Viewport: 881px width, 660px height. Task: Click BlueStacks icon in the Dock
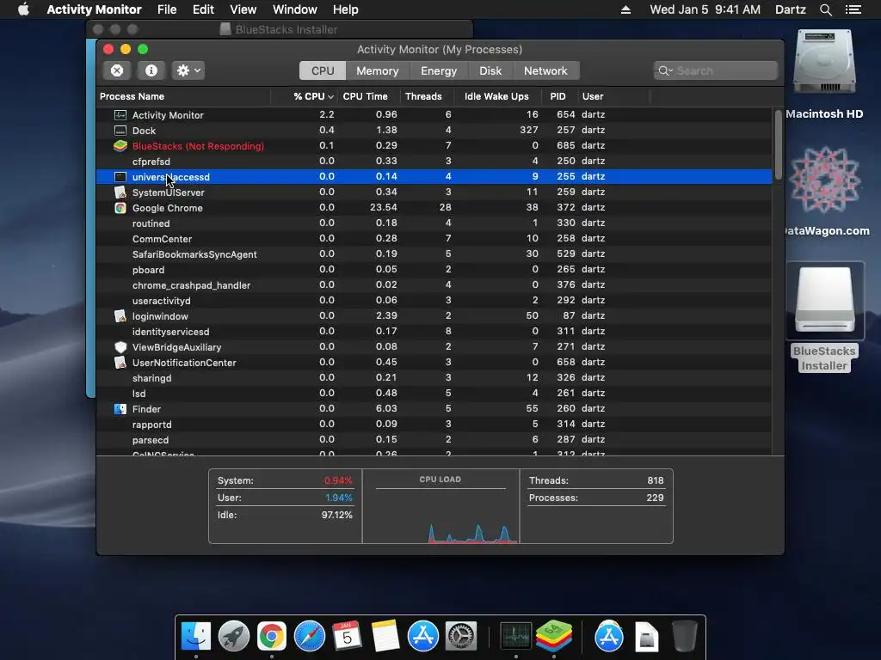(554, 637)
